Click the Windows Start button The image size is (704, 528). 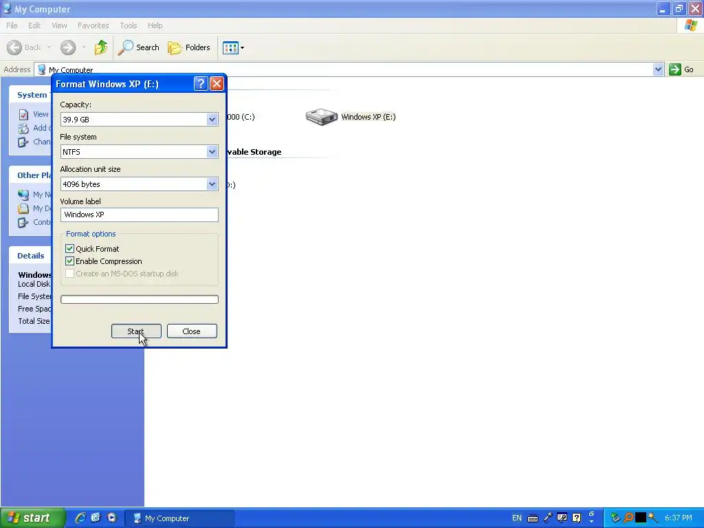coord(32,518)
